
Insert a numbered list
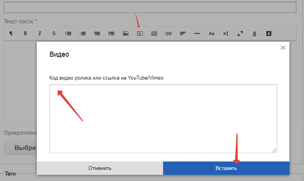[83, 34]
